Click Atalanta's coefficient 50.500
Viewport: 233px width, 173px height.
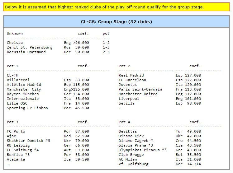tap(82, 159)
